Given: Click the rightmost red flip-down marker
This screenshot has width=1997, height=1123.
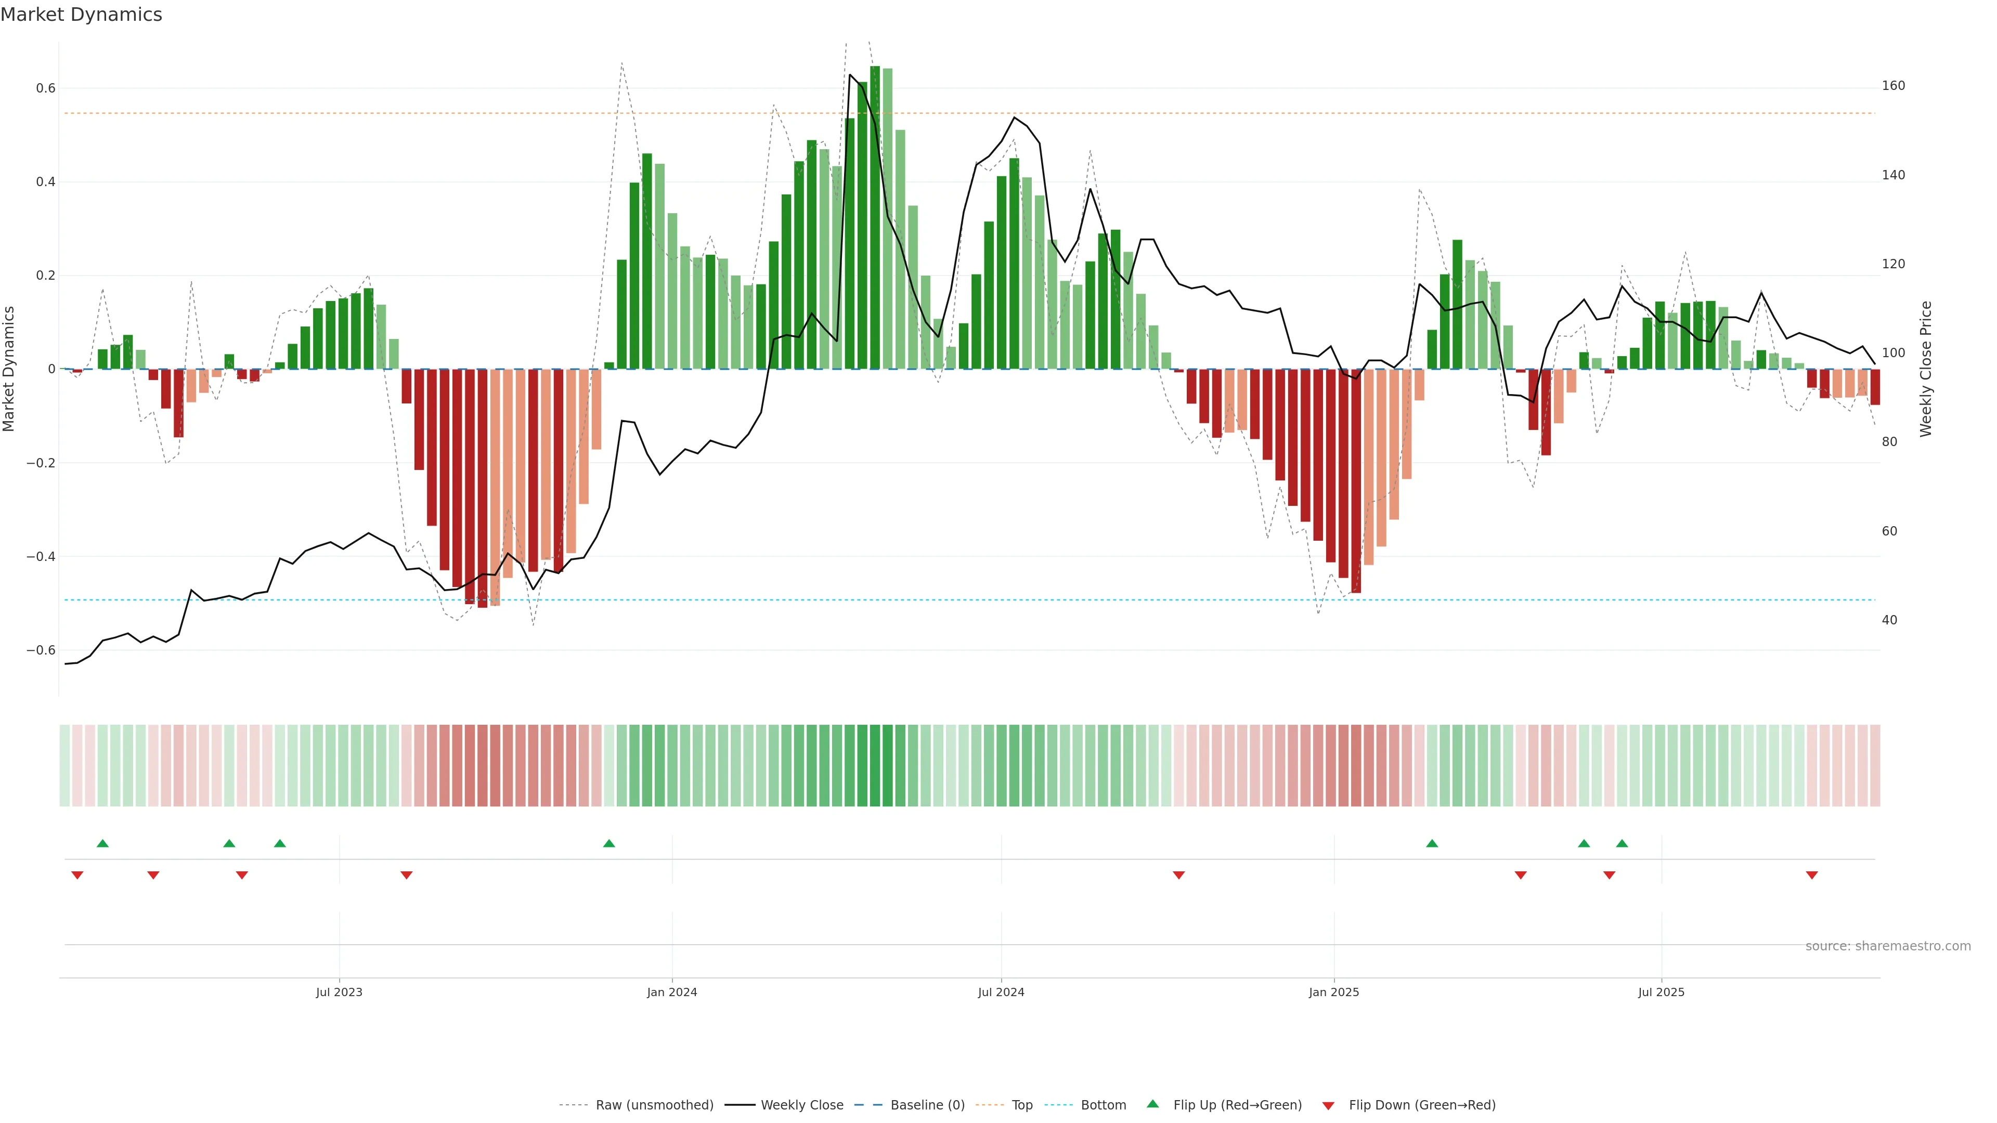Looking at the screenshot, I should point(1812,875).
